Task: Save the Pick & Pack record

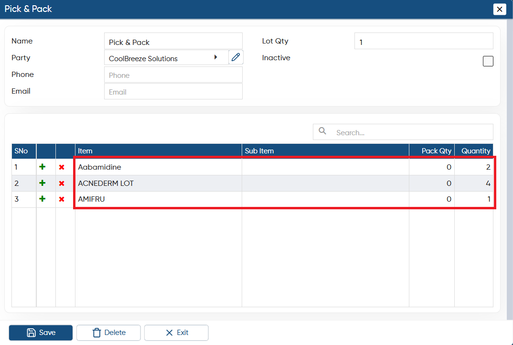Action: (x=41, y=333)
